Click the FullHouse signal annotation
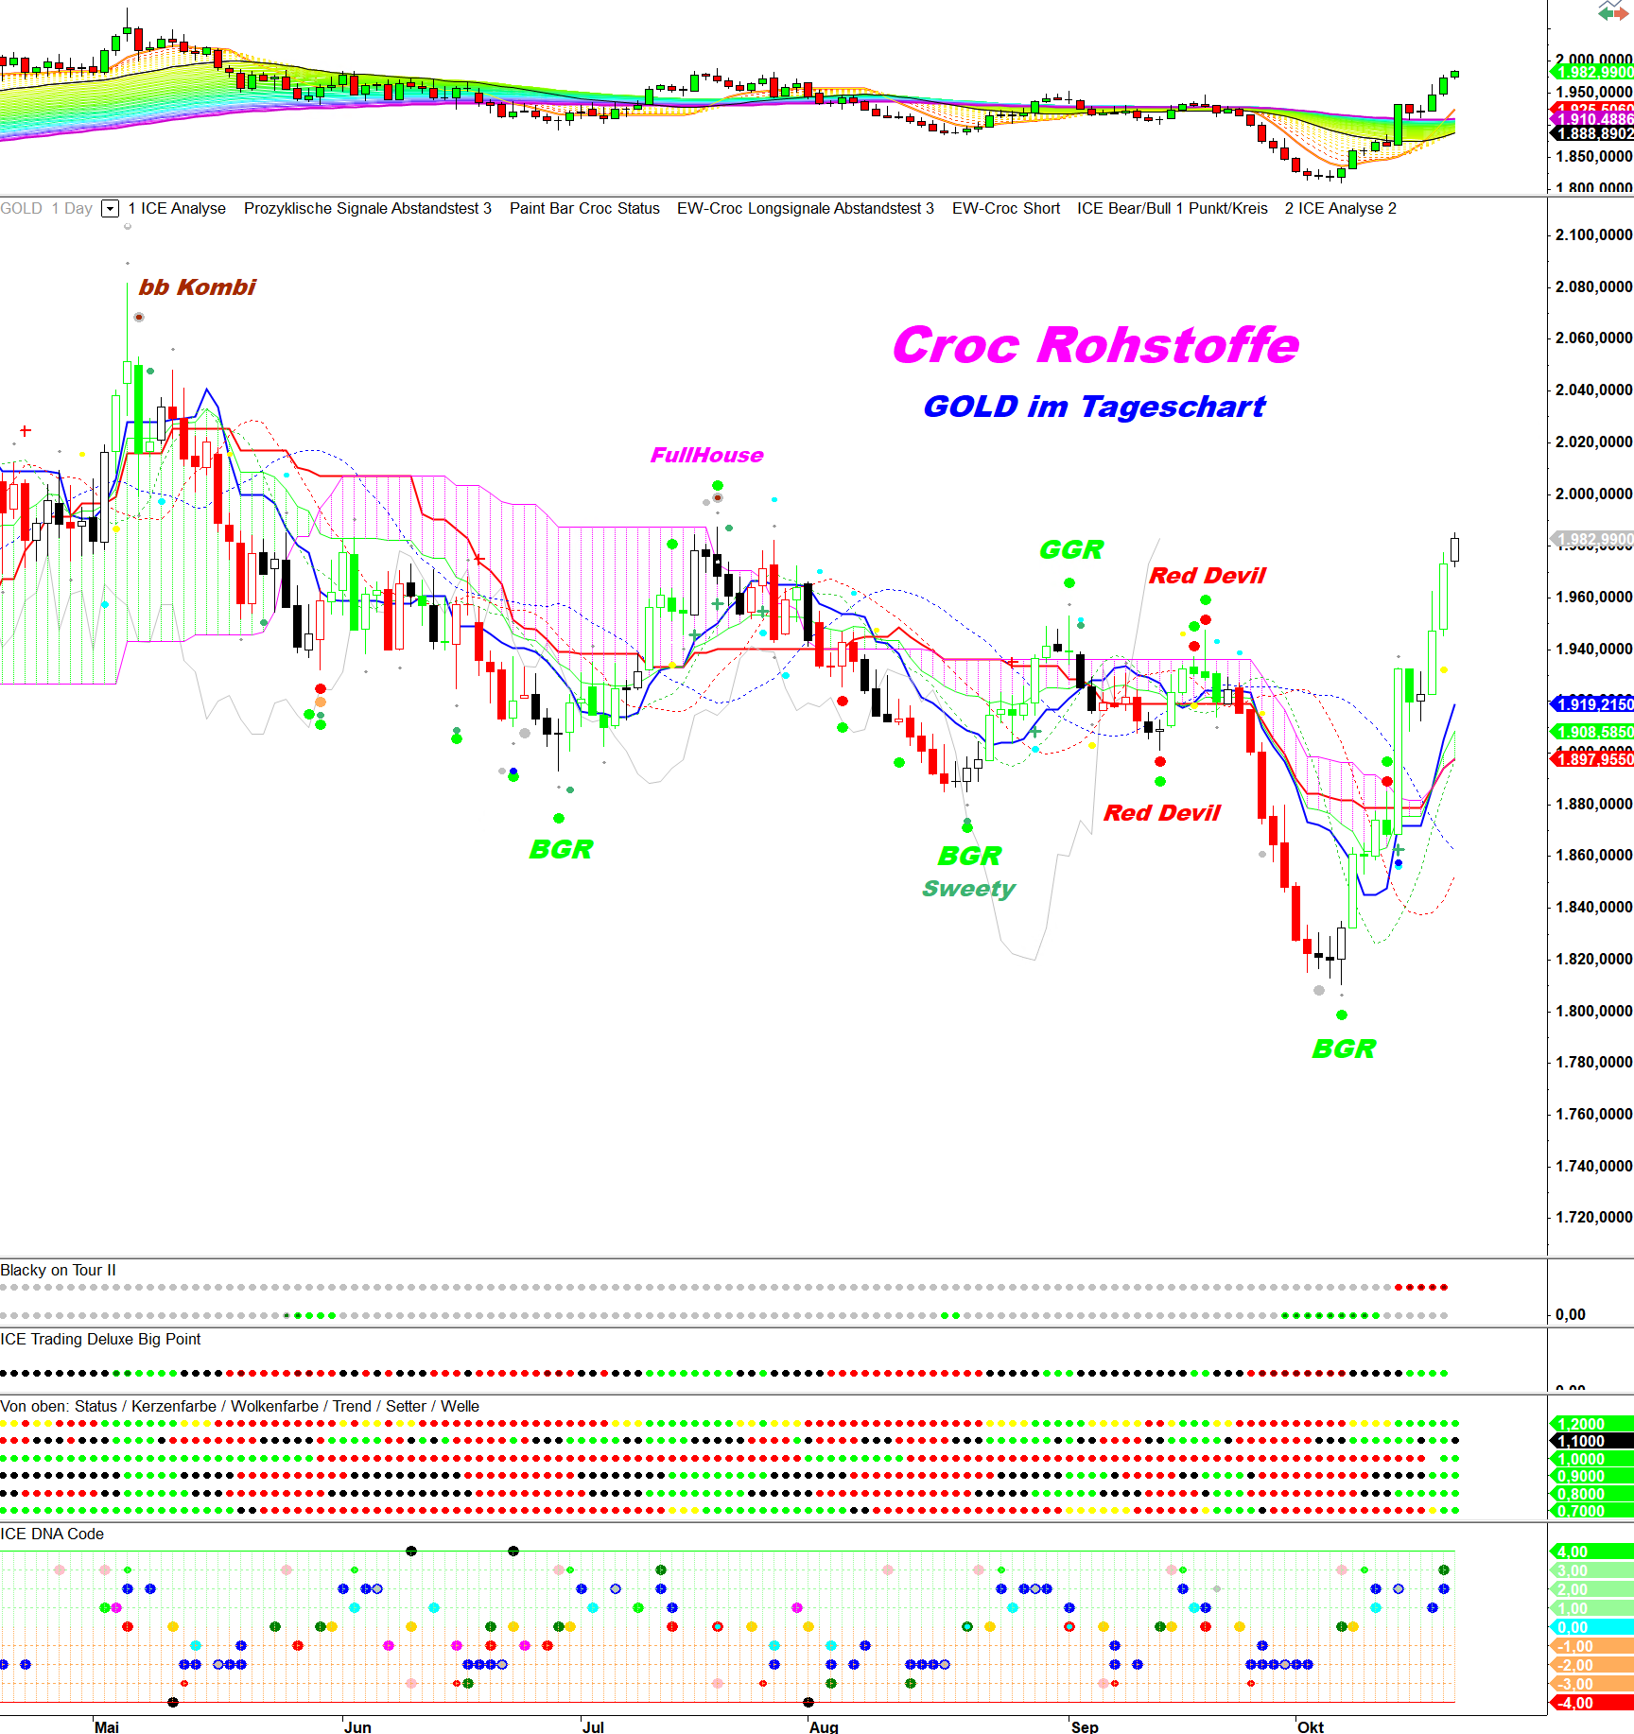The width and height of the screenshot is (1634, 1734). coord(706,456)
